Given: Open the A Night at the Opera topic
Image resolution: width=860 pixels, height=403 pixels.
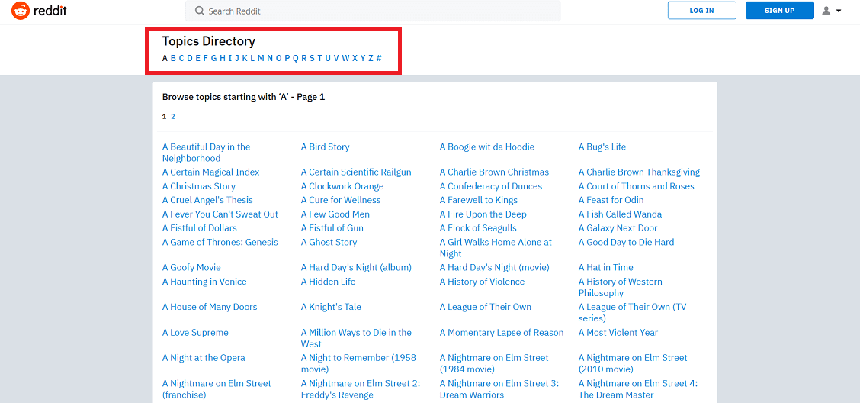Looking at the screenshot, I should coord(204,358).
